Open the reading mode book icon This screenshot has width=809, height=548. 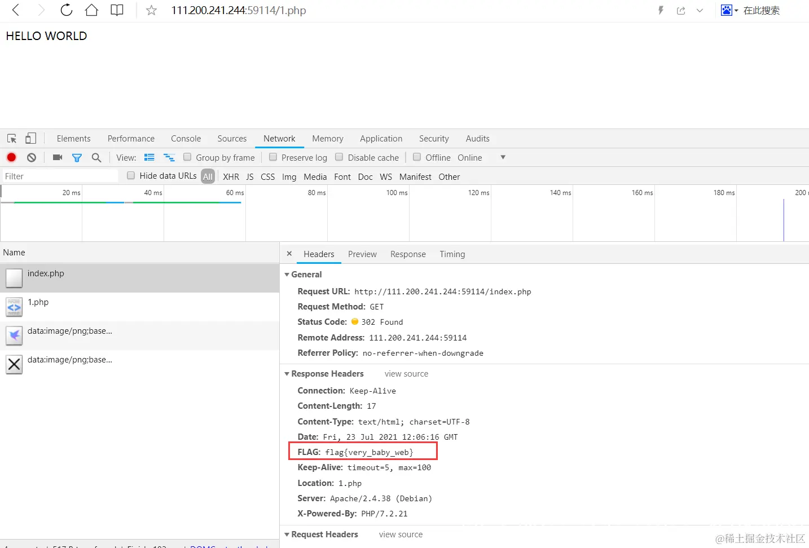click(x=117, y=10)
